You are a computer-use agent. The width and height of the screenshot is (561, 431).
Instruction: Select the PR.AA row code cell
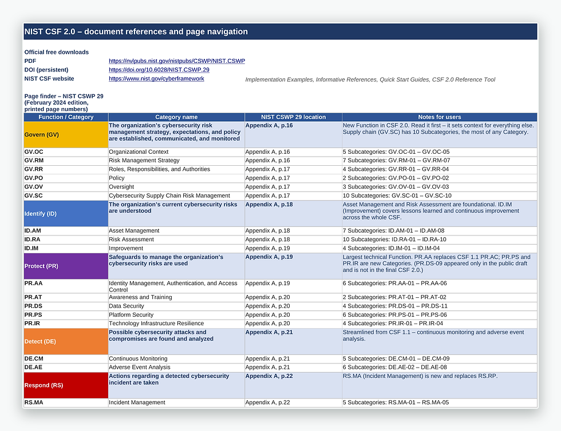click(x=66, y=286)
